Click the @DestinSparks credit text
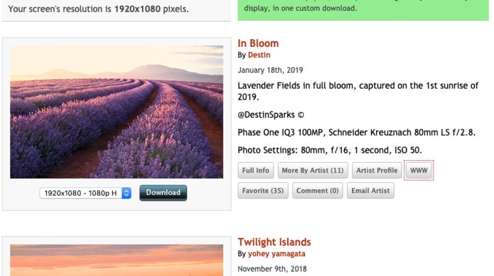Image resolution: width=494 pixels, height=276 pixels. [271, 115]
